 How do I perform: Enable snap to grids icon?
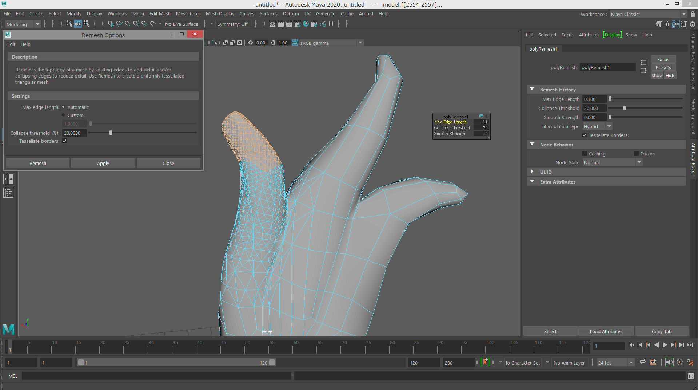tap(111, 24)
